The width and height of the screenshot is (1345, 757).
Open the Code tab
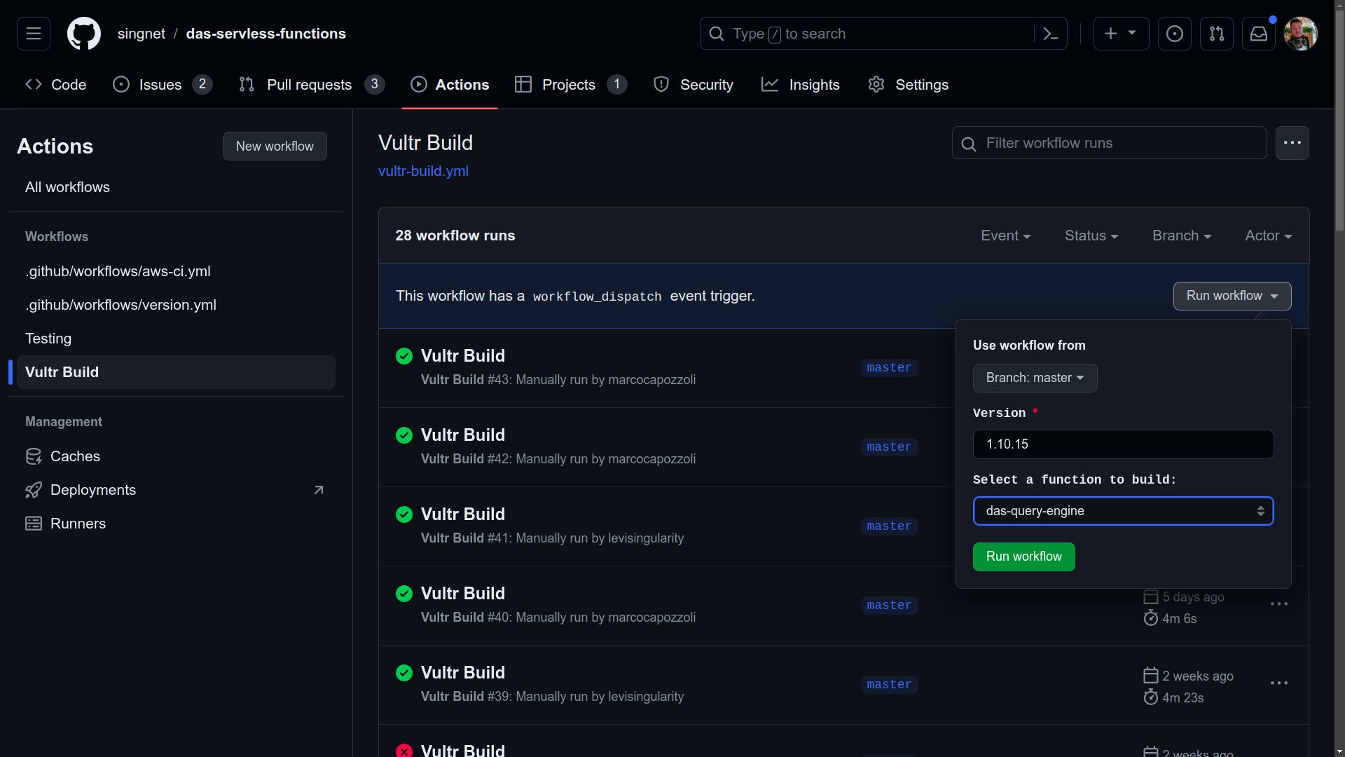(x=56, y=85)
